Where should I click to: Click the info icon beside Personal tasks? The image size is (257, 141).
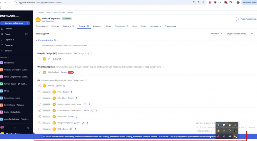[x=55, y=40]
